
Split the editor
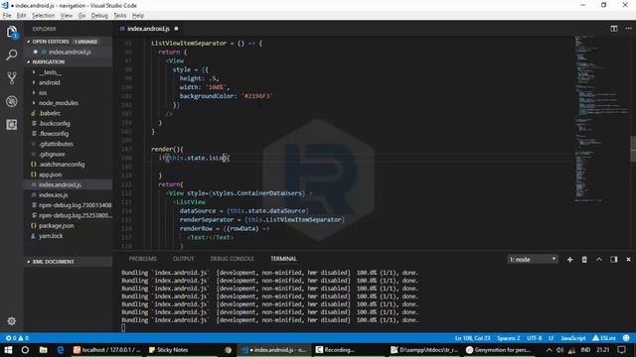coord(614,29)
